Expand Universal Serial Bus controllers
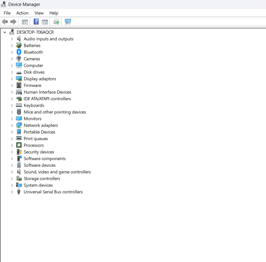266x262 pixels. pyautogui.click(x=12, y=192)
